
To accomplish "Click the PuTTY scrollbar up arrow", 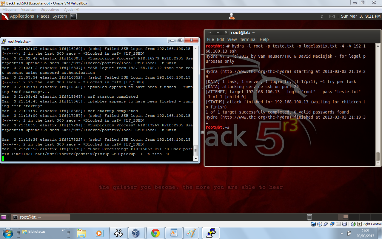I will (x=196, y=48).
